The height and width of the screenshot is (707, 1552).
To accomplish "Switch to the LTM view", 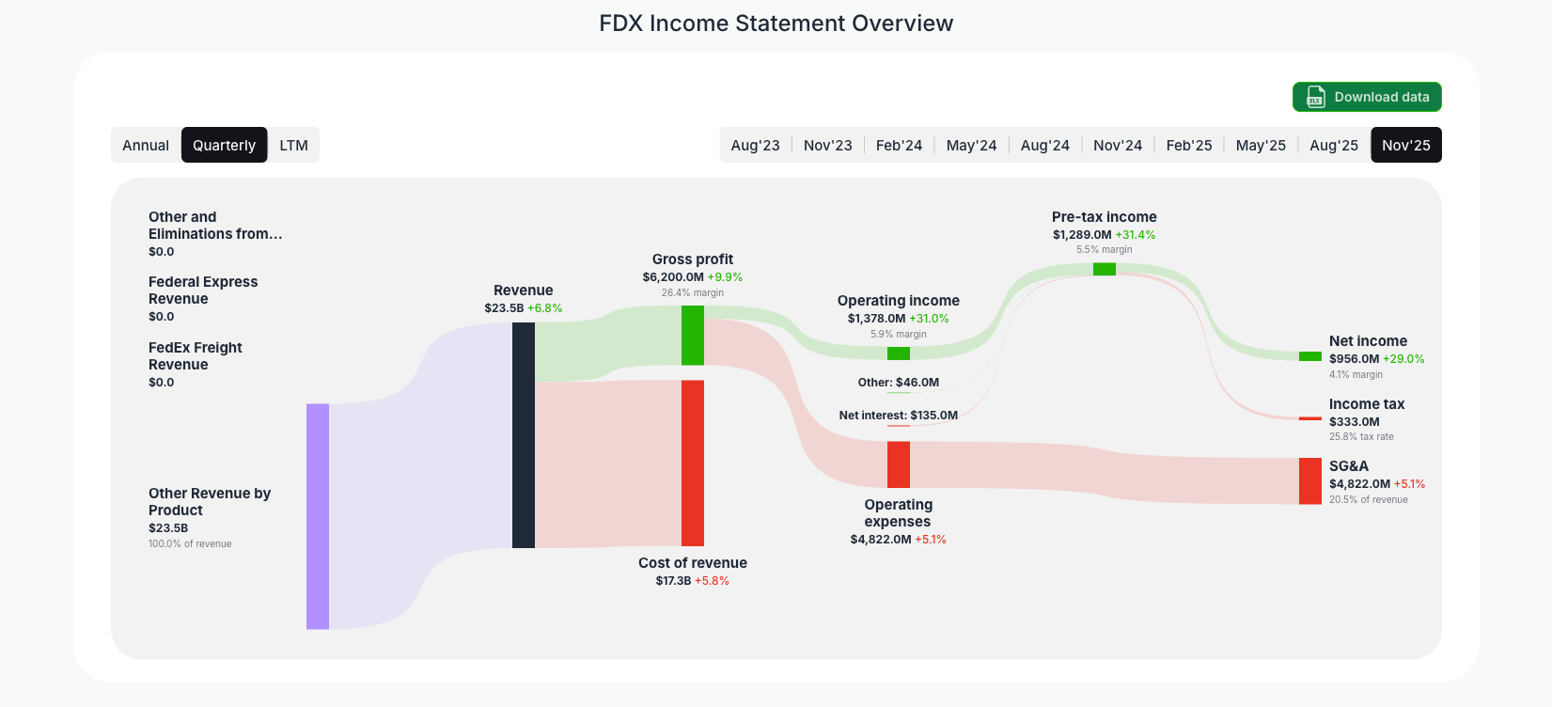I will [x=293, y=145].
